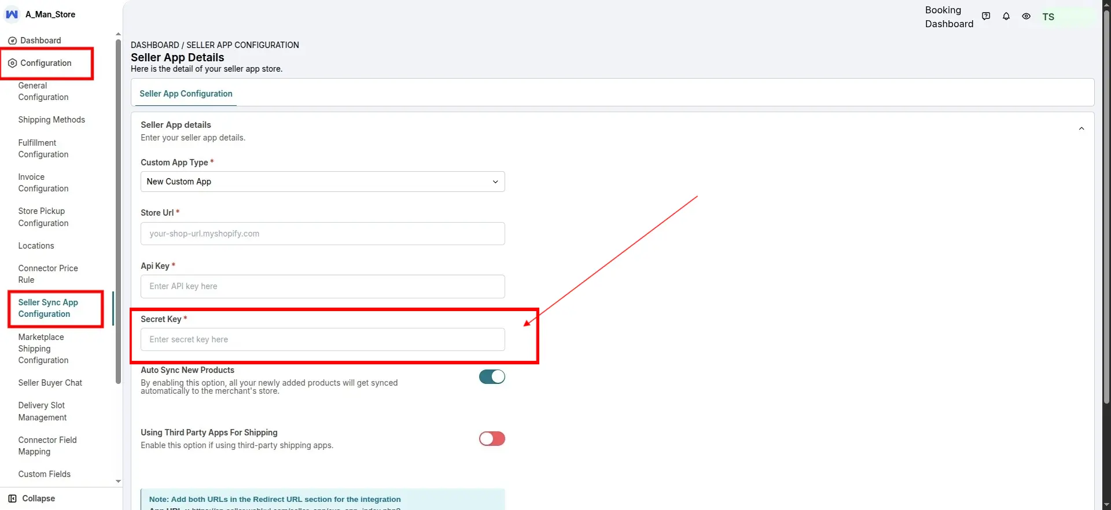Viewport: 1111px width, 510px height.
Task: Go to Delivery Slot Management
Action: [x=42, y=411]
